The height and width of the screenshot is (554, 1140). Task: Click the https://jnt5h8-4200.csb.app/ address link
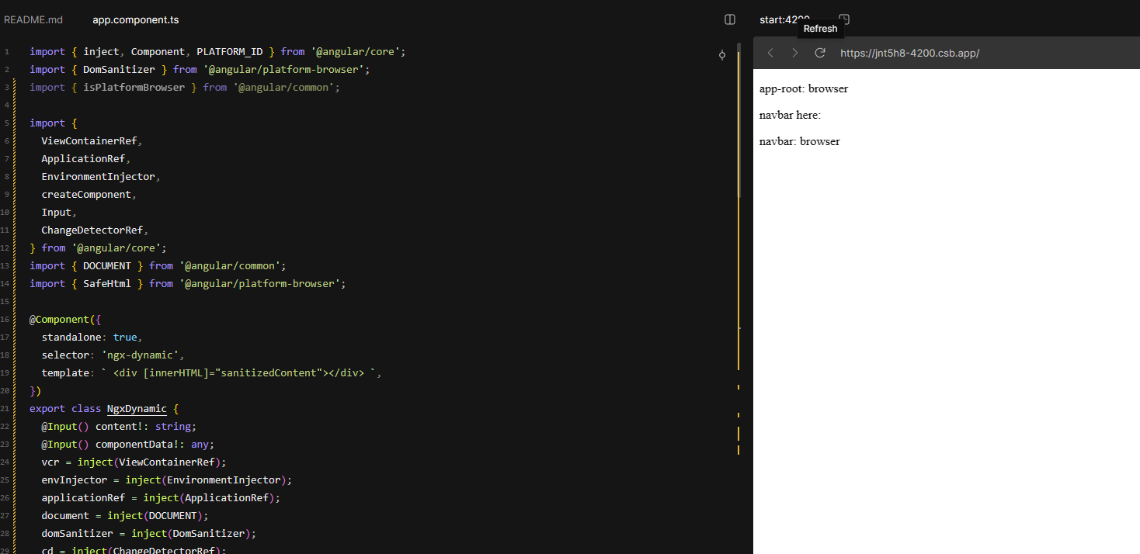click(x=909, y=54)
